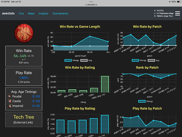The width and height of the screenshot is (182, 137).
Task: Select the 1900+ bar in Win Rate by Rating
Action: point(104,84)
